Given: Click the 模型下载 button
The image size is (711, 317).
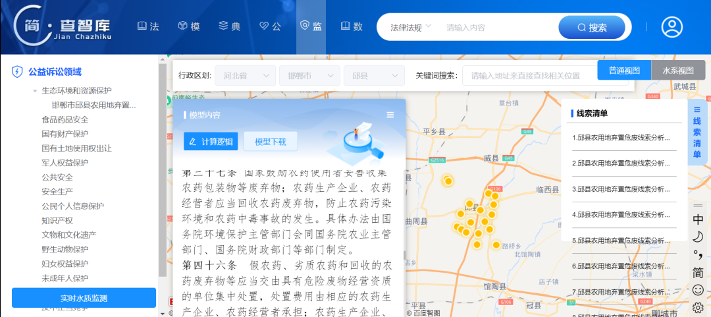Looking at the screenshot, I should tap(271, 141).
